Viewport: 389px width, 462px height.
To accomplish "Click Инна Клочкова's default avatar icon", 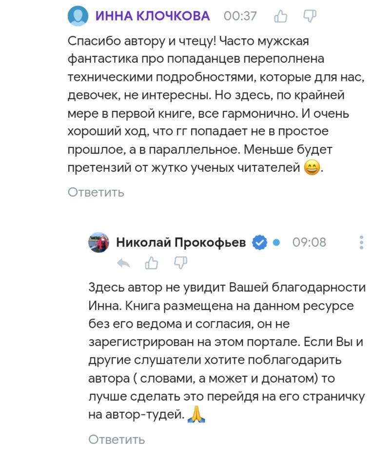I will tap(78, 16).
